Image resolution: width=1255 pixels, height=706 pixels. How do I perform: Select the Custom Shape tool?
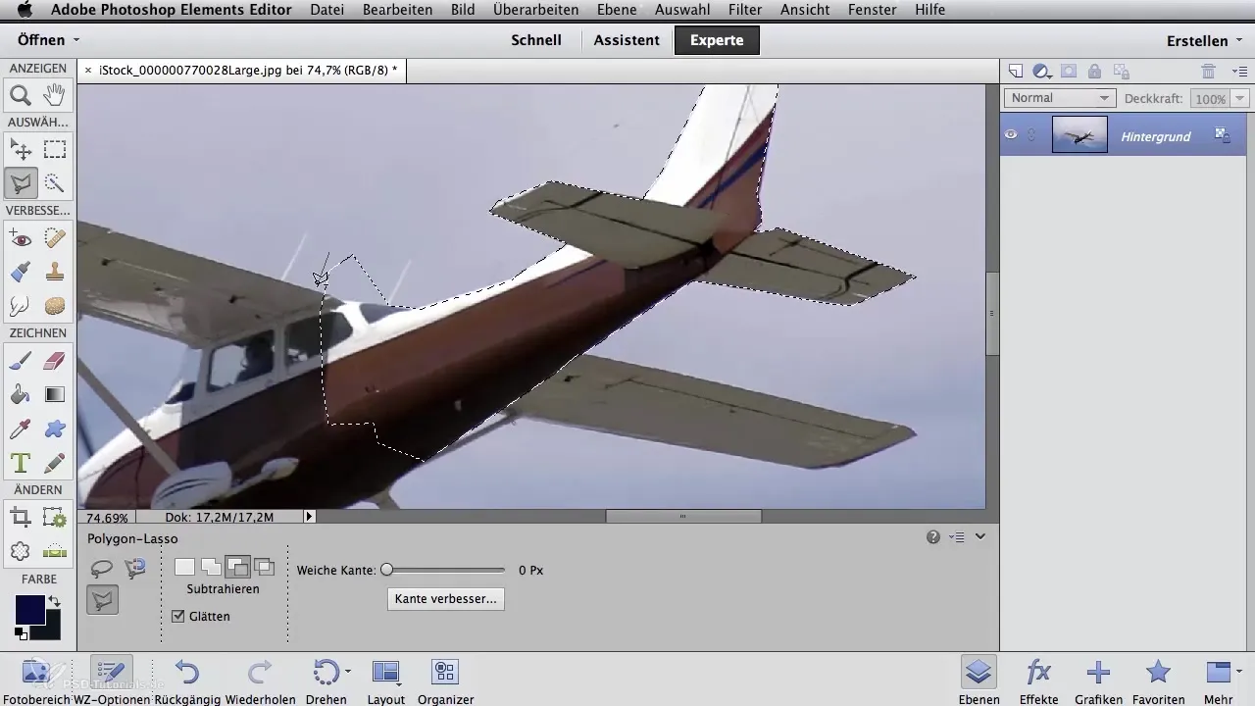tap(55, 428)
